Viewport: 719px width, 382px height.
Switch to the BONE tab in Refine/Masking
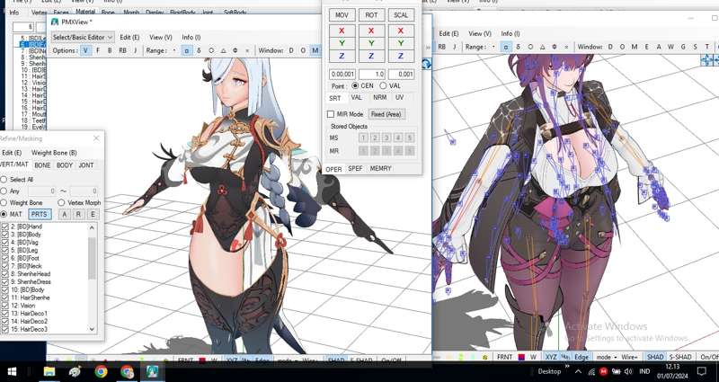point(42,165)
